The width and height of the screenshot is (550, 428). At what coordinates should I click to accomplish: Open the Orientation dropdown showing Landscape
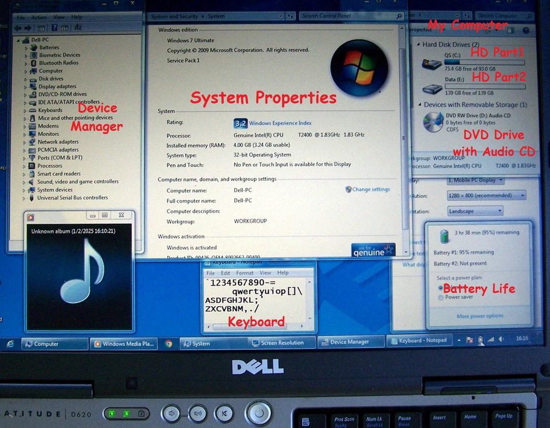click(x=475, y=211)
